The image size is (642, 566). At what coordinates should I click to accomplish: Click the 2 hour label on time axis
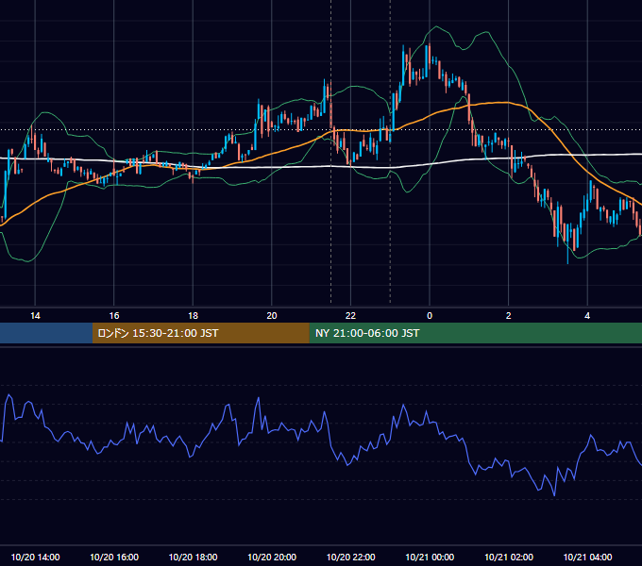click(509, 316)
